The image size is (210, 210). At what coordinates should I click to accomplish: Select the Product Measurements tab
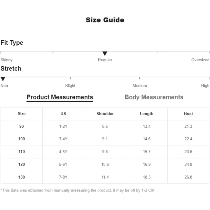[x=60, y=98]
